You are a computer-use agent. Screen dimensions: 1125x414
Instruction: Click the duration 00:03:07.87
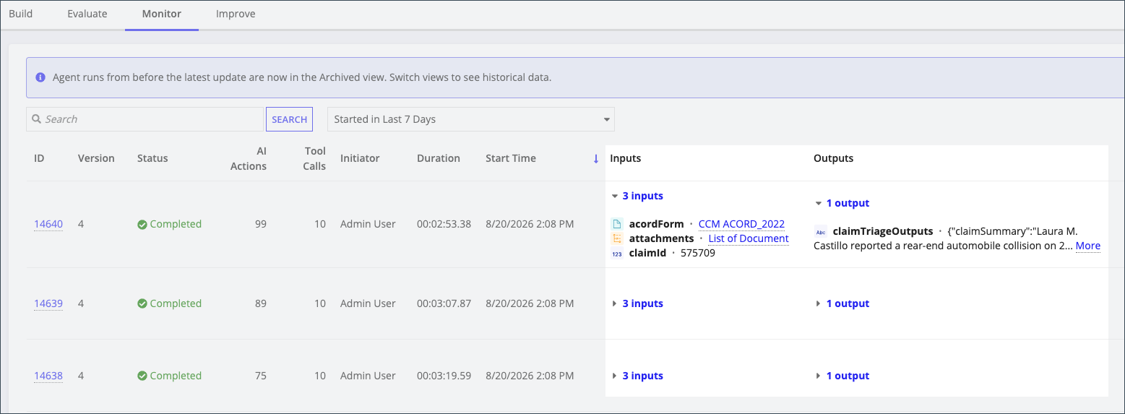pyautogui.click(x=444, y=303)
